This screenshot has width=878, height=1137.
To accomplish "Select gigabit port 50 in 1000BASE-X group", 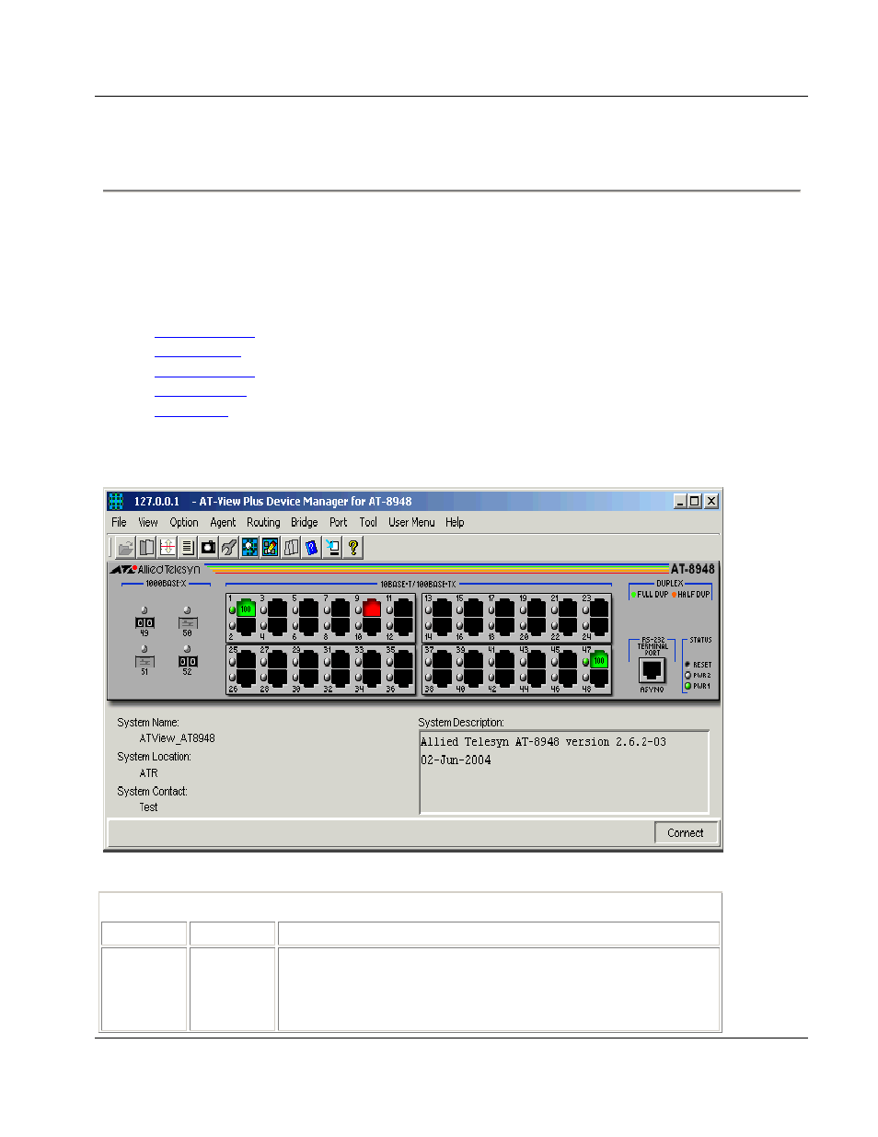I will (x=188, y=622).
